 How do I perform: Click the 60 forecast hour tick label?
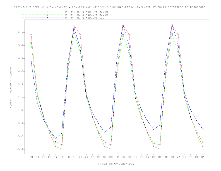pyautogui.click(x=154, y=157)
